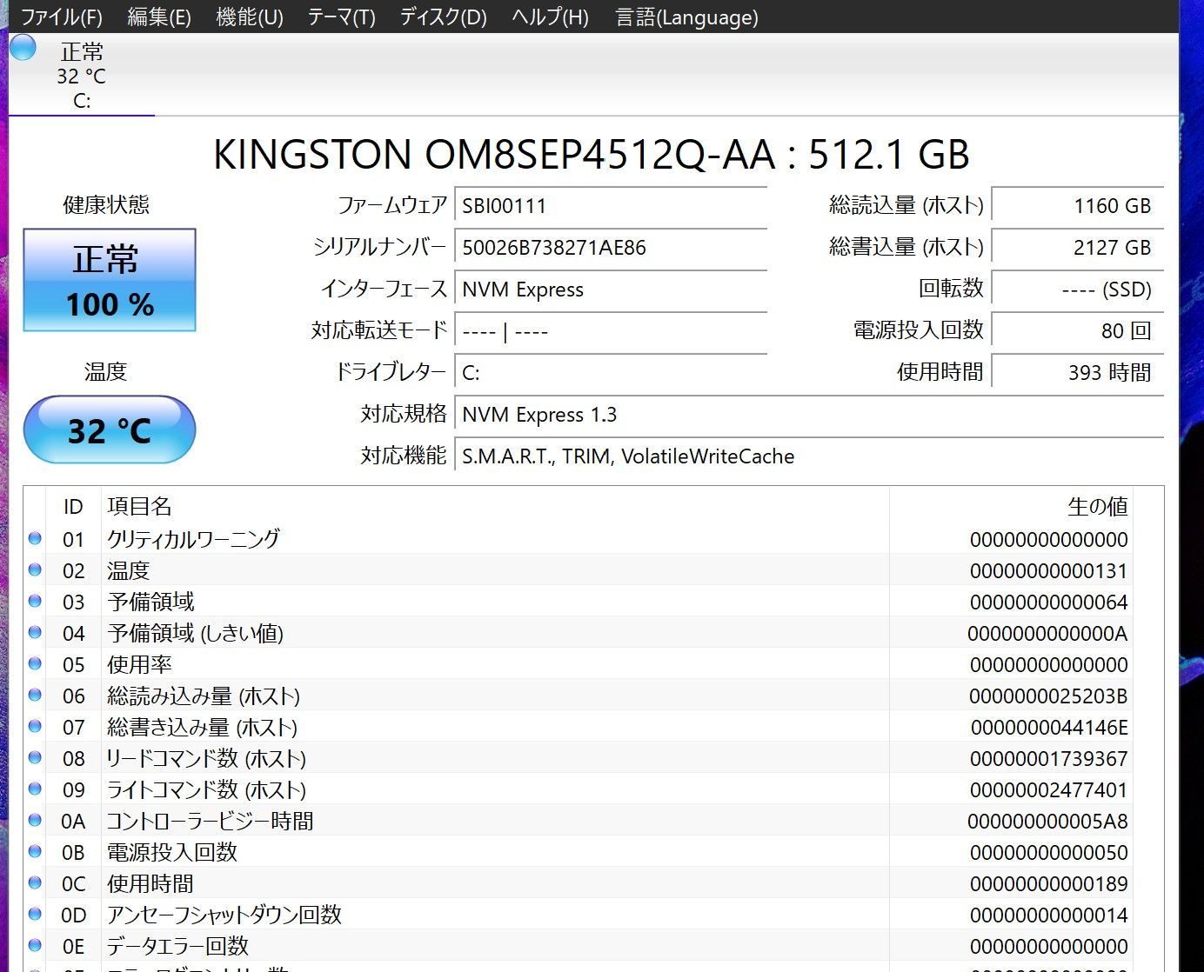Open the ディスク menu to switch drives
Viewport: 1204px width, 972px height.
(442, 17)
